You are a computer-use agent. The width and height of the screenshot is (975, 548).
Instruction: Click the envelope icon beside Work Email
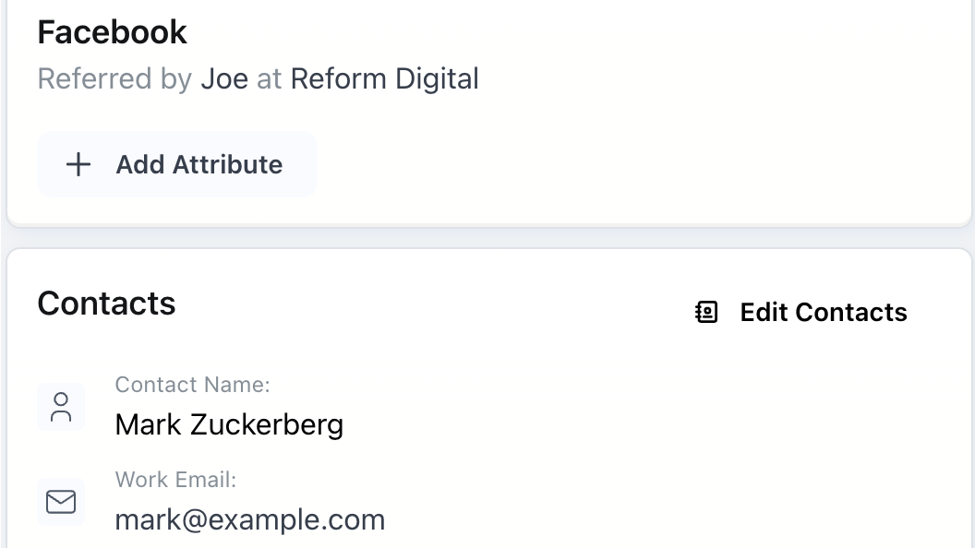61,502
